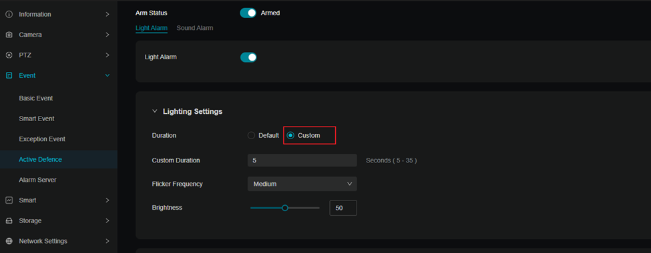Screen dimensions: 651x253
Task: Expand the Camera menu chevron
Action: point(107,35)
